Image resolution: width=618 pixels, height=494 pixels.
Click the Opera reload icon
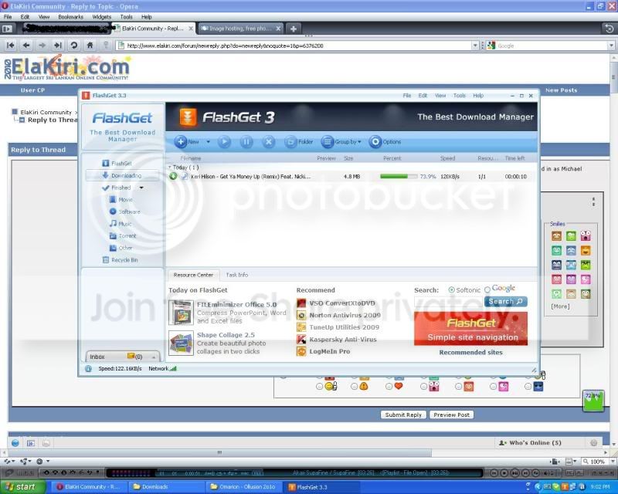point(73,46)
